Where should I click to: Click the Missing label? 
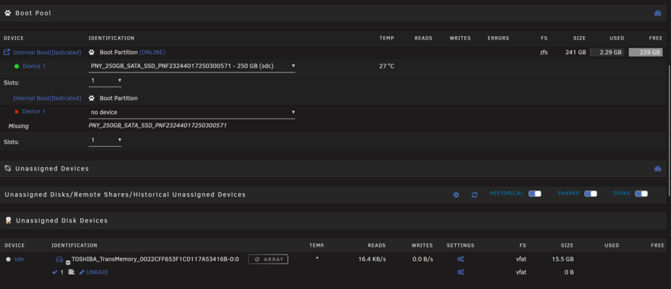click(x=18, y=126)
